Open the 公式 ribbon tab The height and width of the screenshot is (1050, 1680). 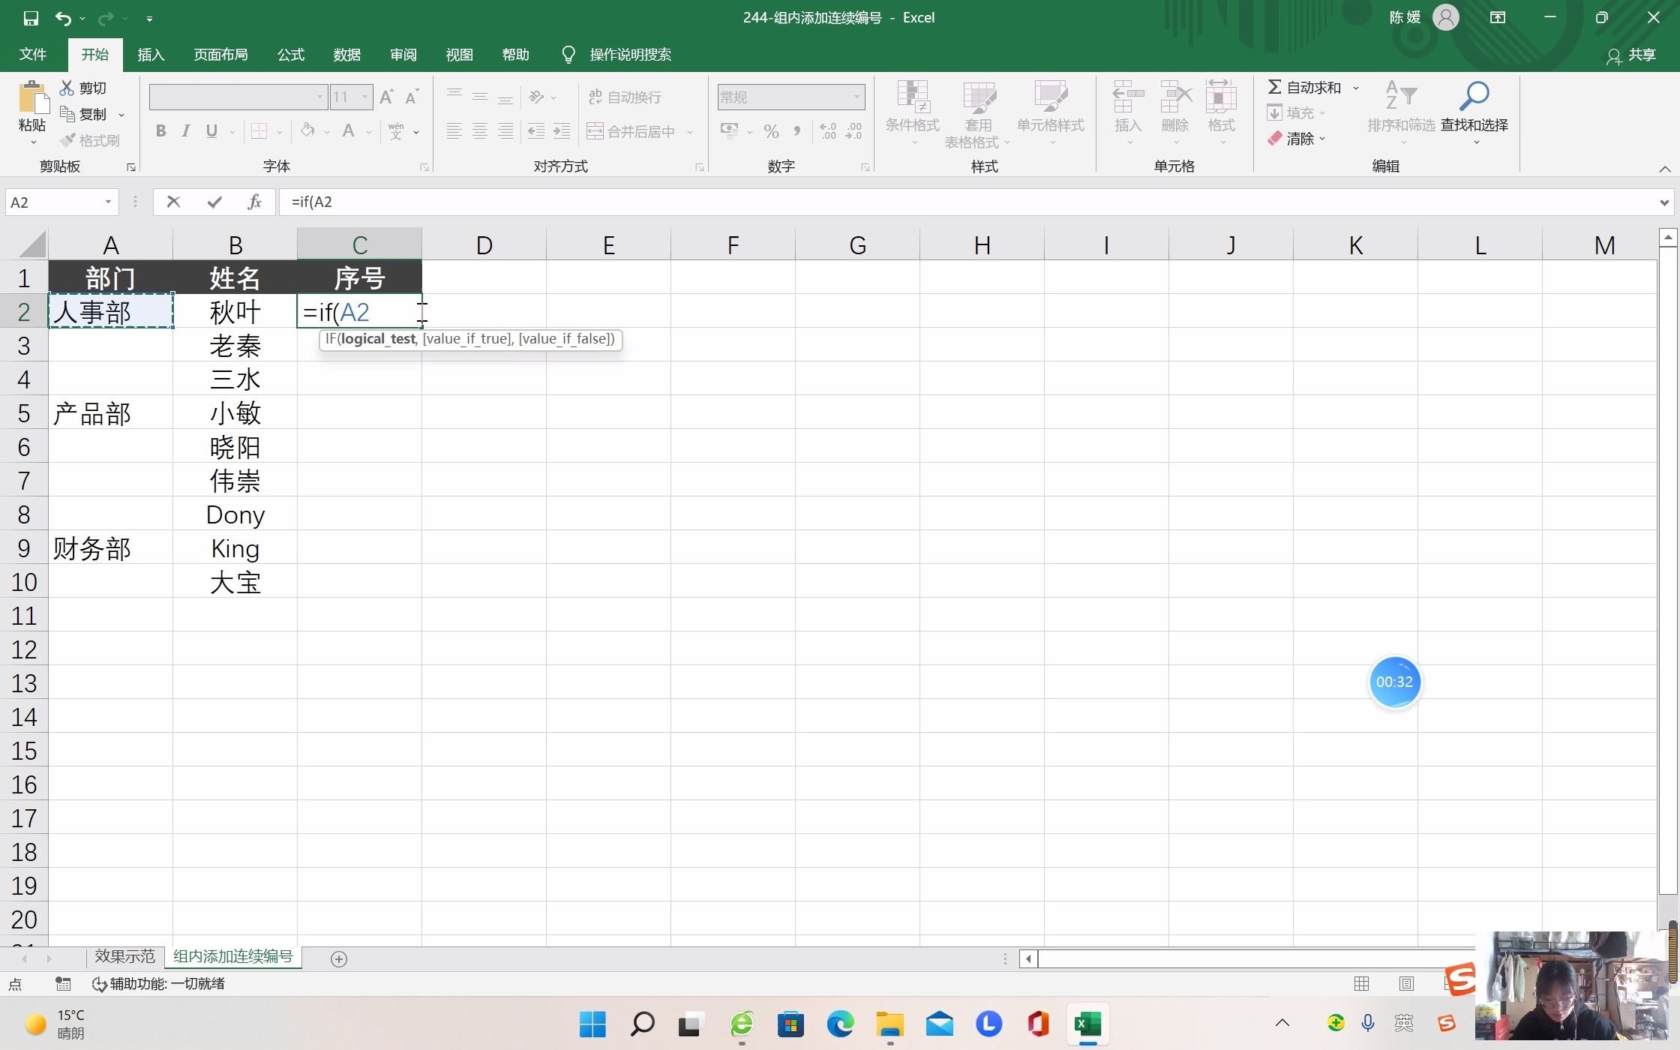tap(290, 55)
